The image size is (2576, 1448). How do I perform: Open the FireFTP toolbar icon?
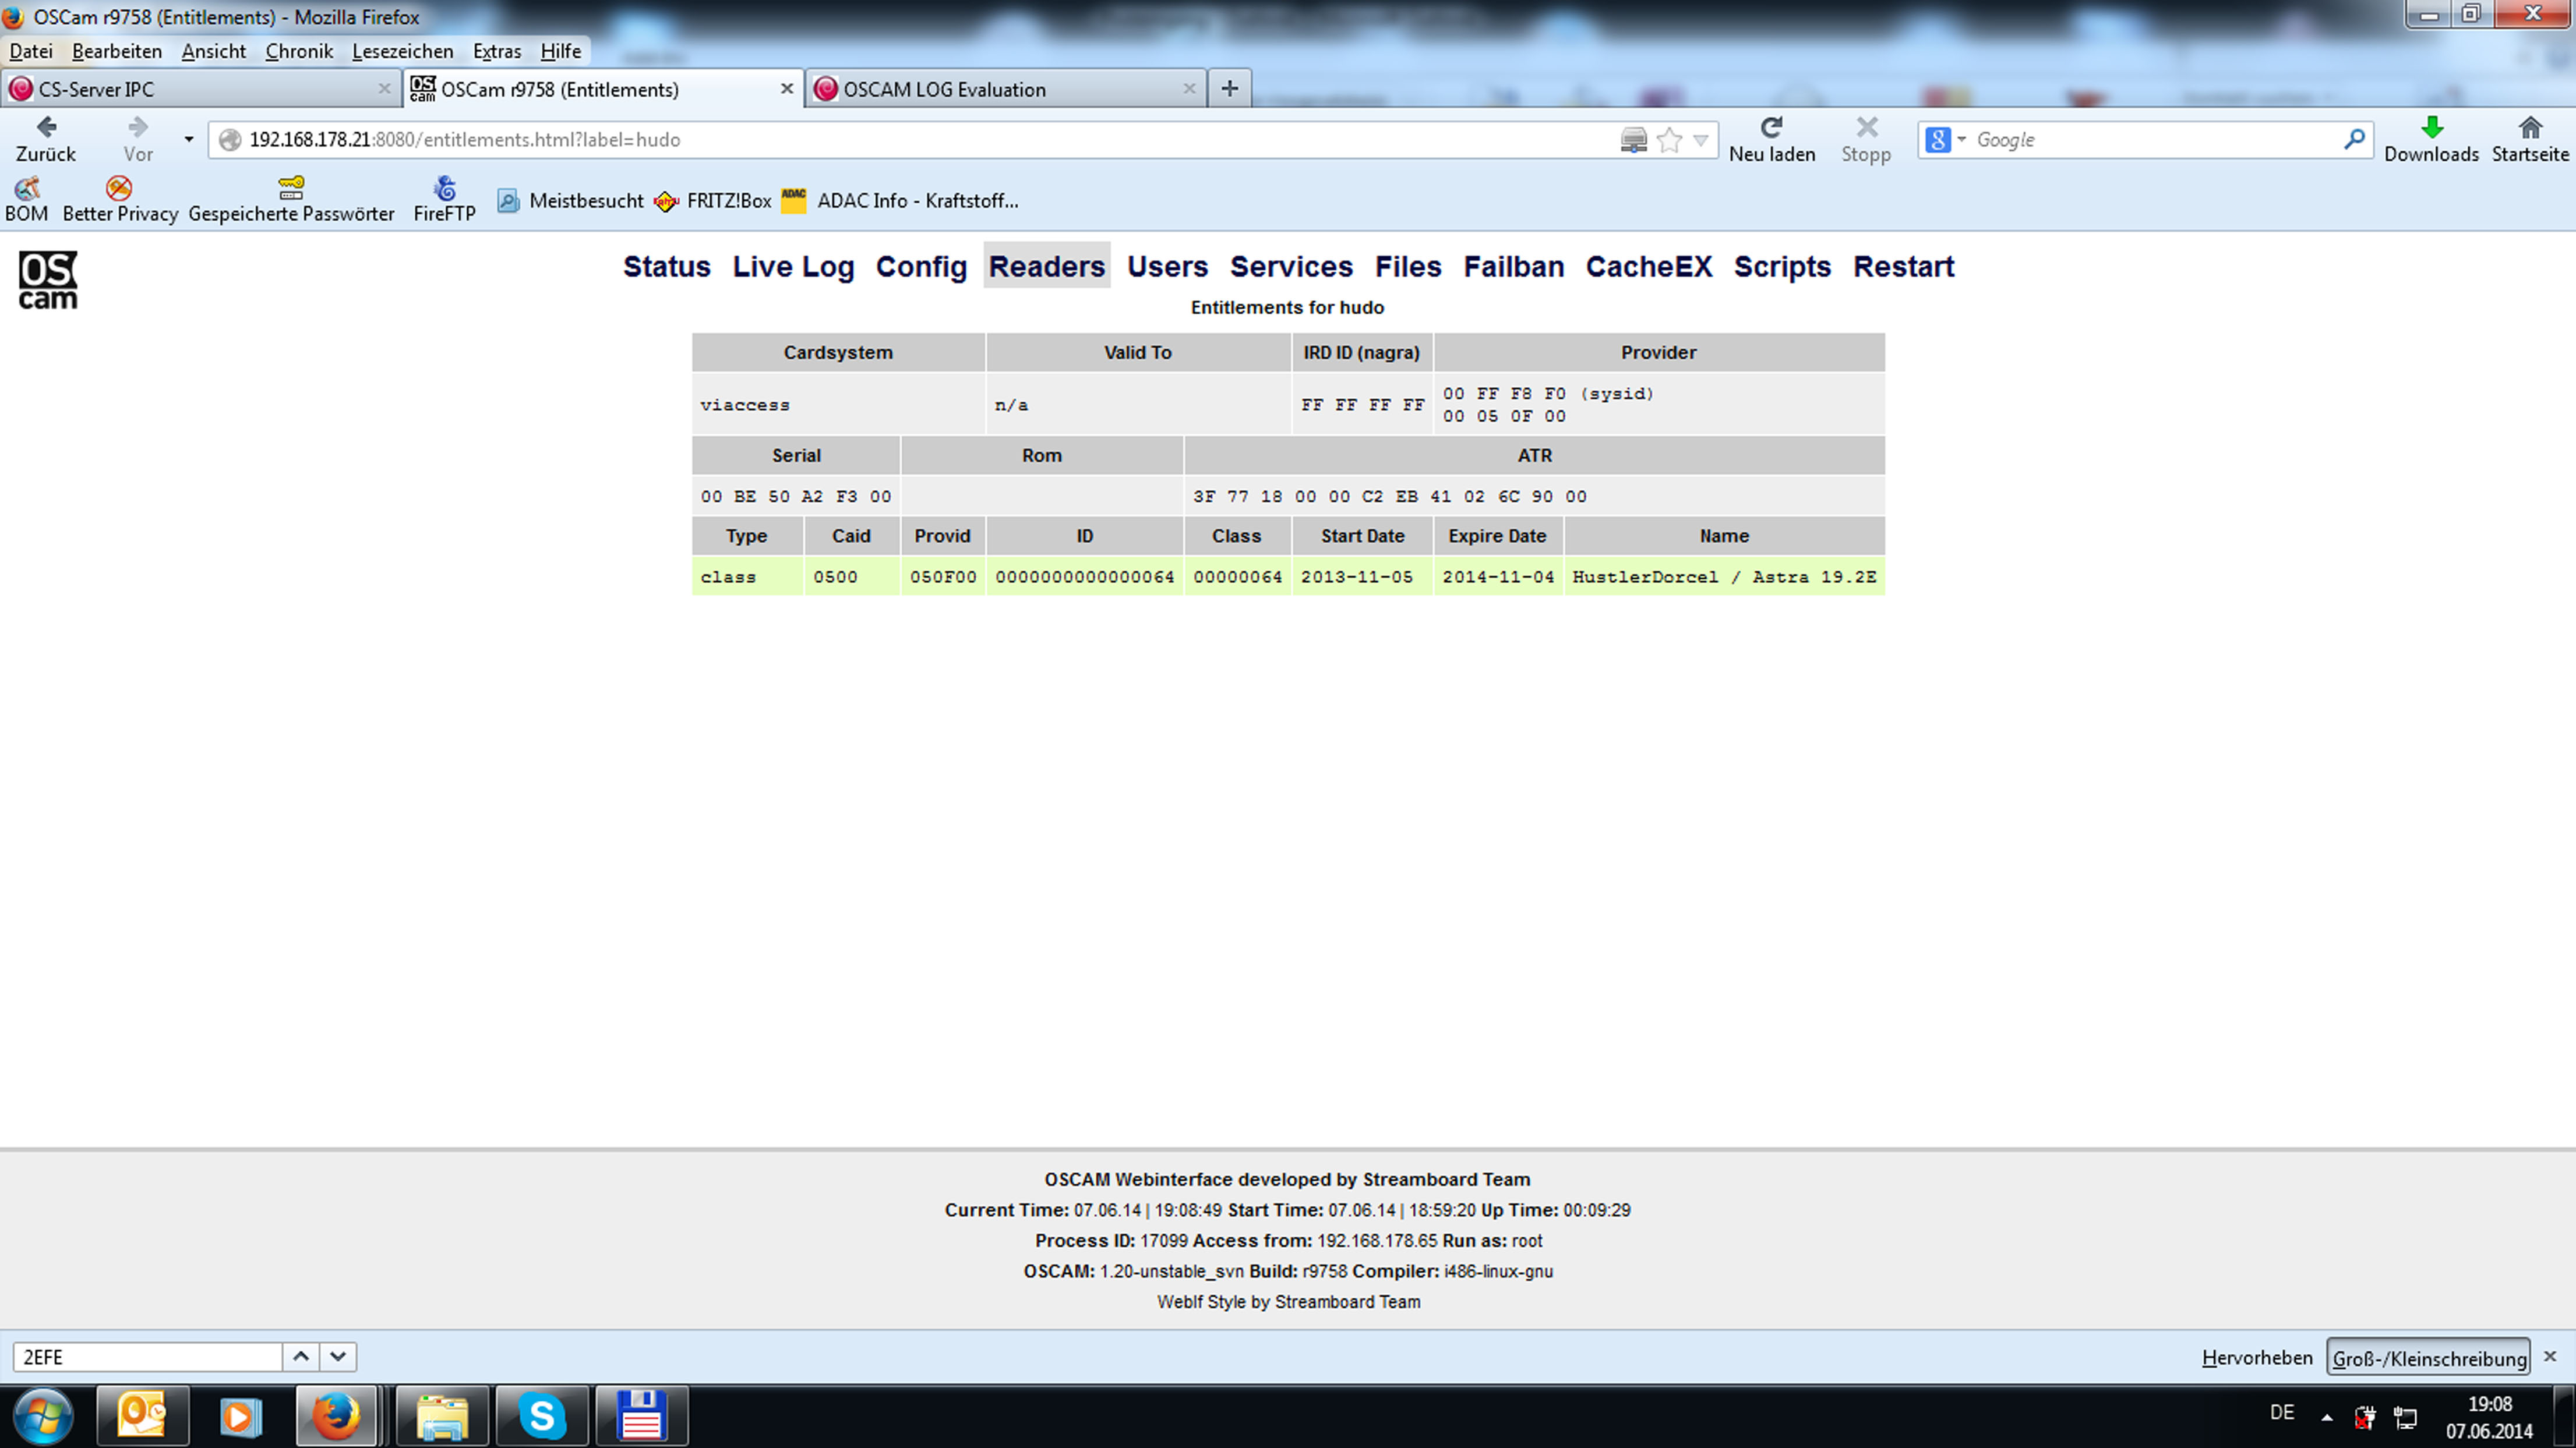point(444,188)
